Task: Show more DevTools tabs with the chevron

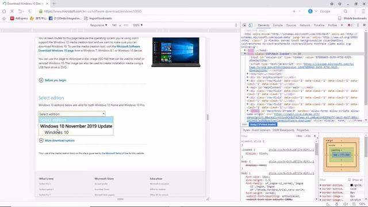Action: click(342, 25)
